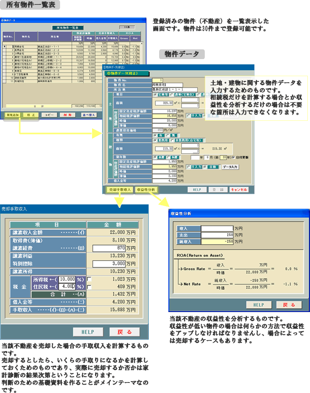Toggle checkbox on 住民税 row

coord(89,287)
